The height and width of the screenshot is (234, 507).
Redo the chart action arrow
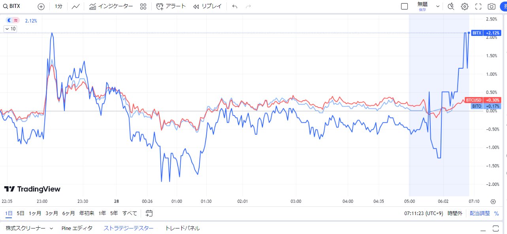click(248, 6)
